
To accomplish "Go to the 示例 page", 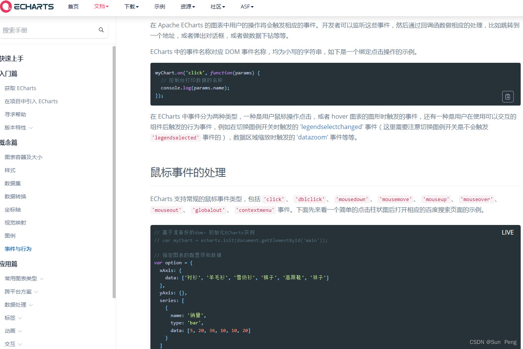I will click(x=160, y=7).
